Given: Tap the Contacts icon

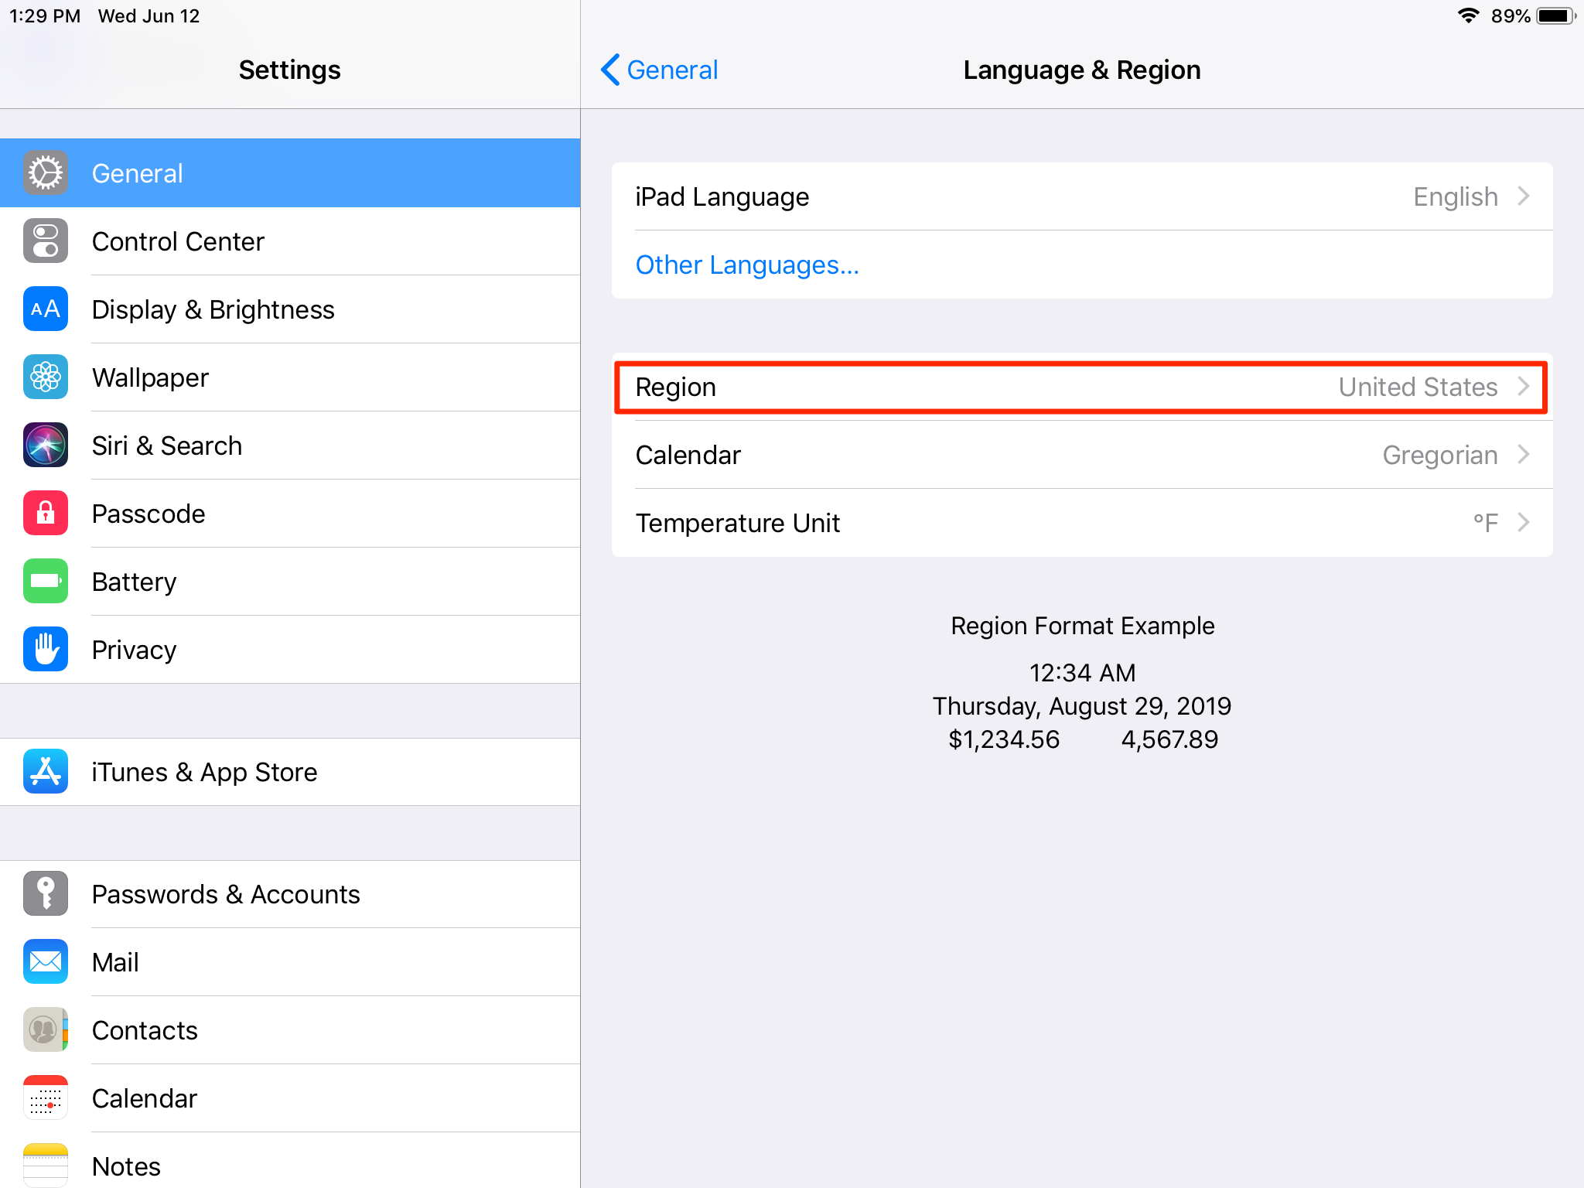Looking at the screenshot, I should [46, 1030].
